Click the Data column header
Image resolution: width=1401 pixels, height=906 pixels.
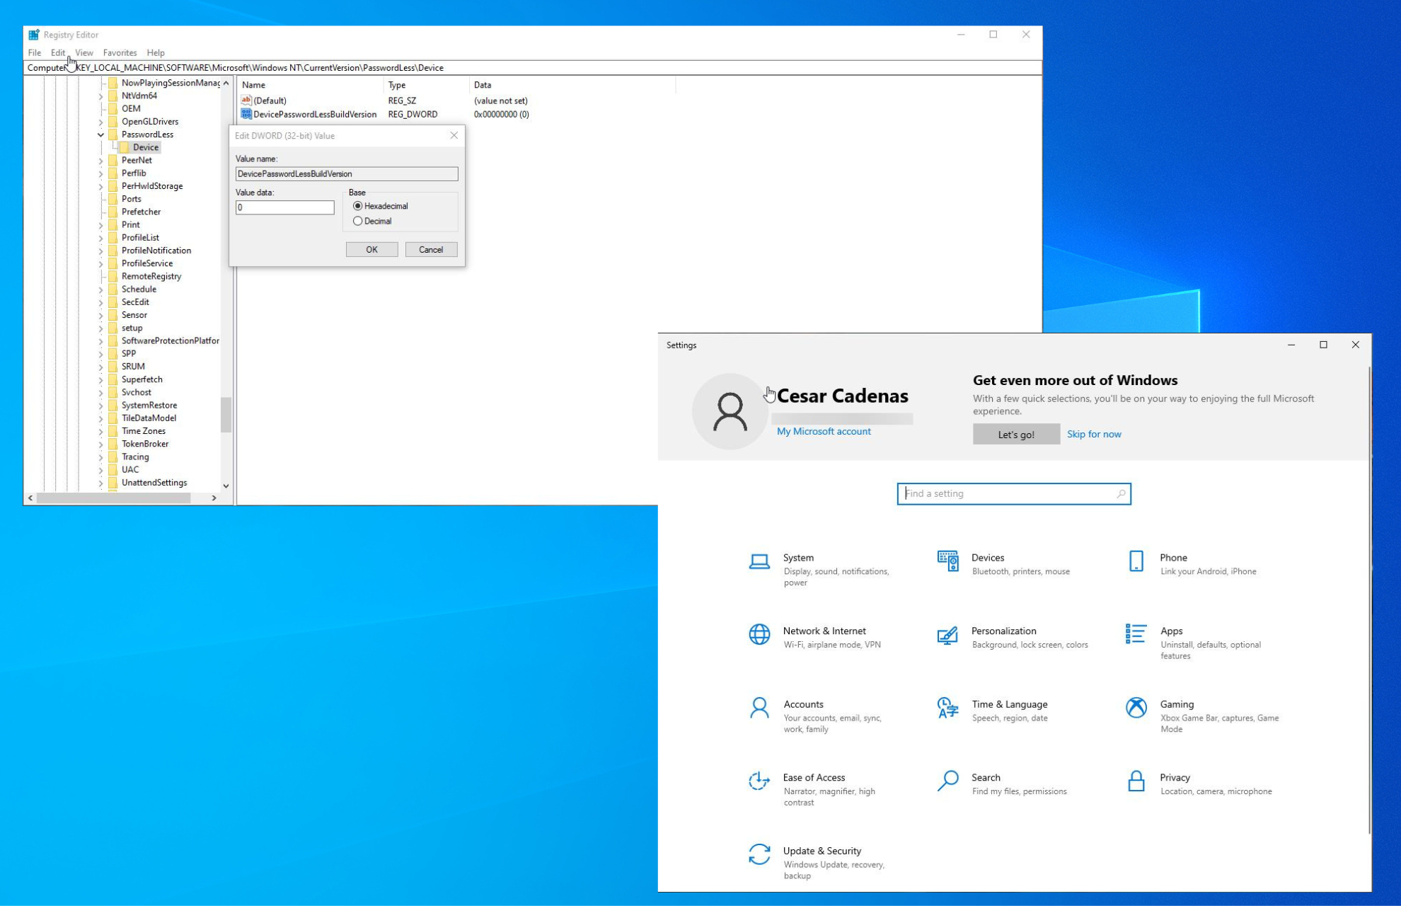tap(572, 85)
